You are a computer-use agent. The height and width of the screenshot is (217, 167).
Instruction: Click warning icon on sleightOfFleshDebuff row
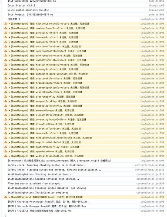tap(6, 115)
